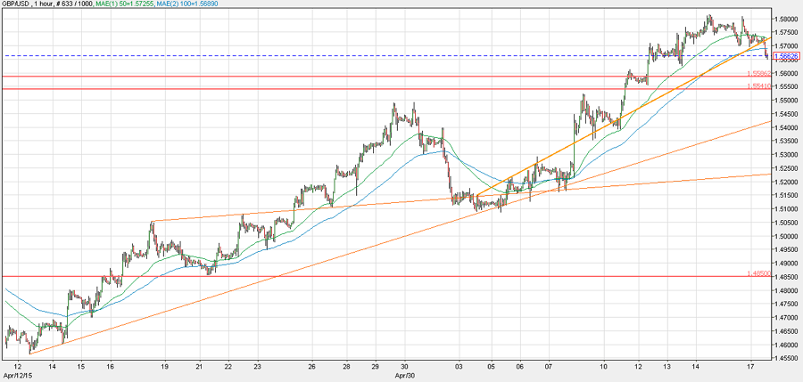Click the date axis label 29

click(376, 367)
